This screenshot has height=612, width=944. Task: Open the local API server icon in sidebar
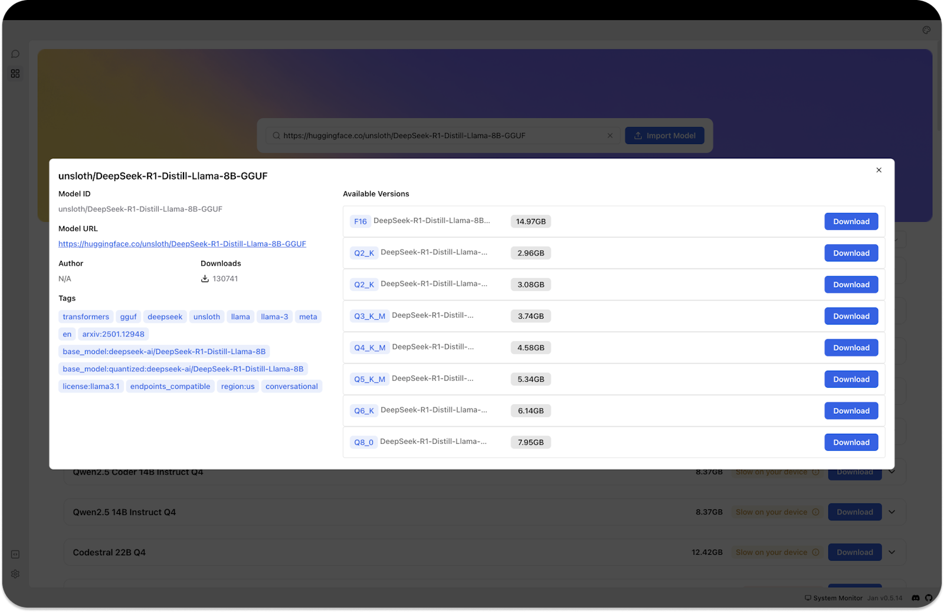(x=15, y=554)
